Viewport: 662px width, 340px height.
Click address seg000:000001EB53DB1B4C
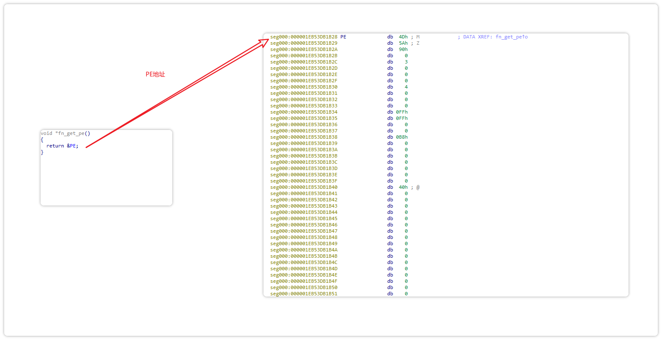click(x=304, y=262)
